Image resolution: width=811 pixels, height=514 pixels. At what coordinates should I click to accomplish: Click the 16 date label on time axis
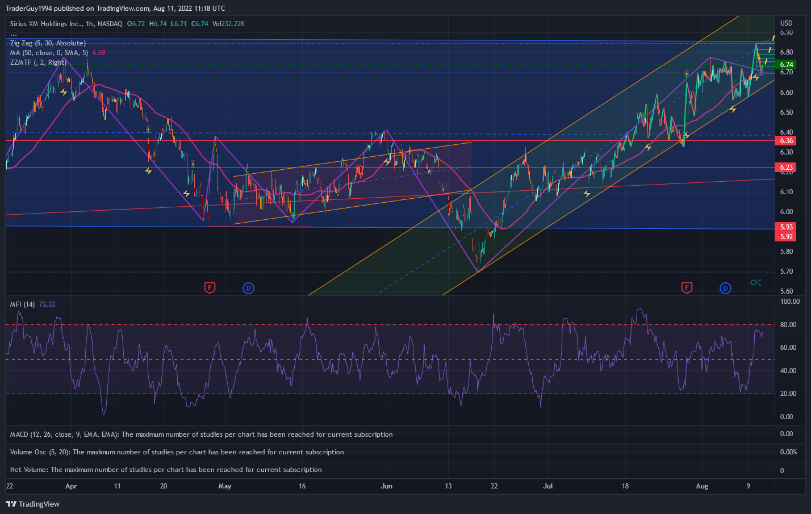[302, 486]
